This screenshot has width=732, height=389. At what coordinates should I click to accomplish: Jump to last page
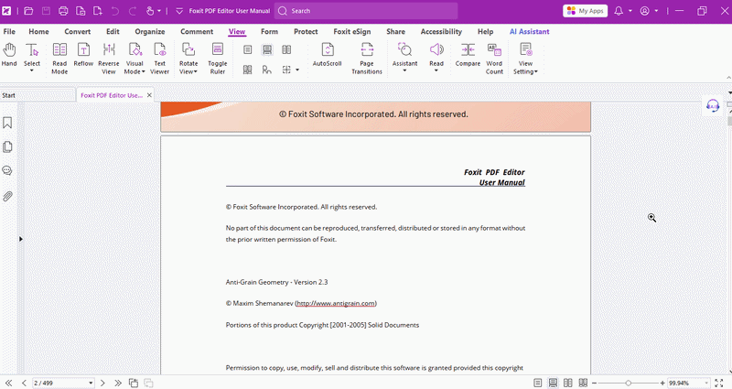[x=118, y=383]
